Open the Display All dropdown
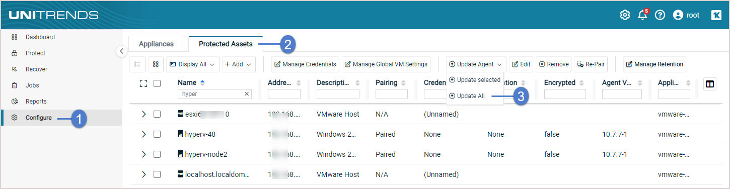730x189 pixels. (x=193, y=64)
